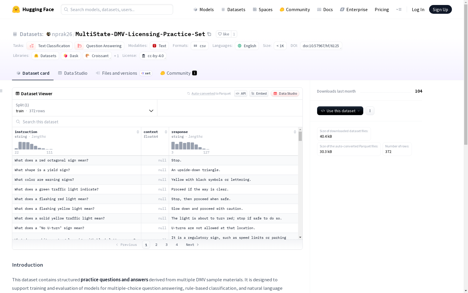Viewport: 468px width, 293px height.
Task: Click Previous in the pagination
Action: tap(126, 245)
